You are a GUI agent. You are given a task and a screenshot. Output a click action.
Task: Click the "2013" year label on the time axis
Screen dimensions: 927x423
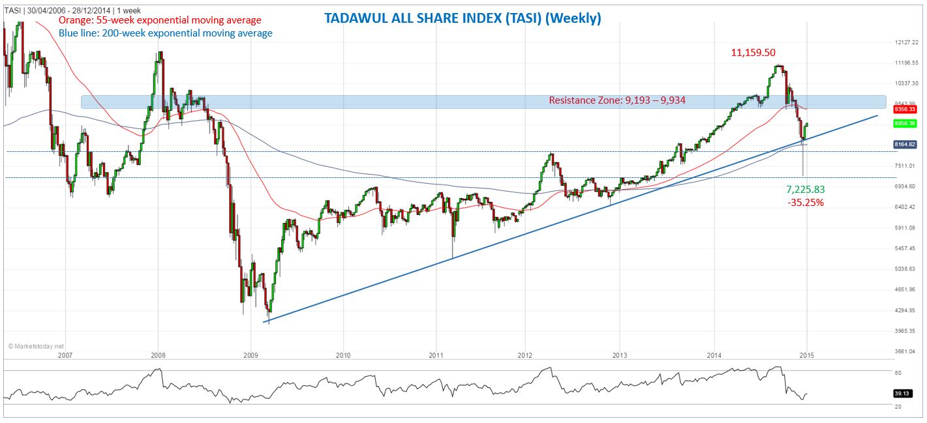[x=620, y=356]
